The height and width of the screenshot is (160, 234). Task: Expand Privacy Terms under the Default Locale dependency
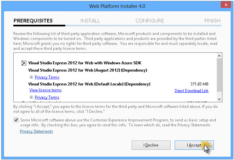pos(31,97)
